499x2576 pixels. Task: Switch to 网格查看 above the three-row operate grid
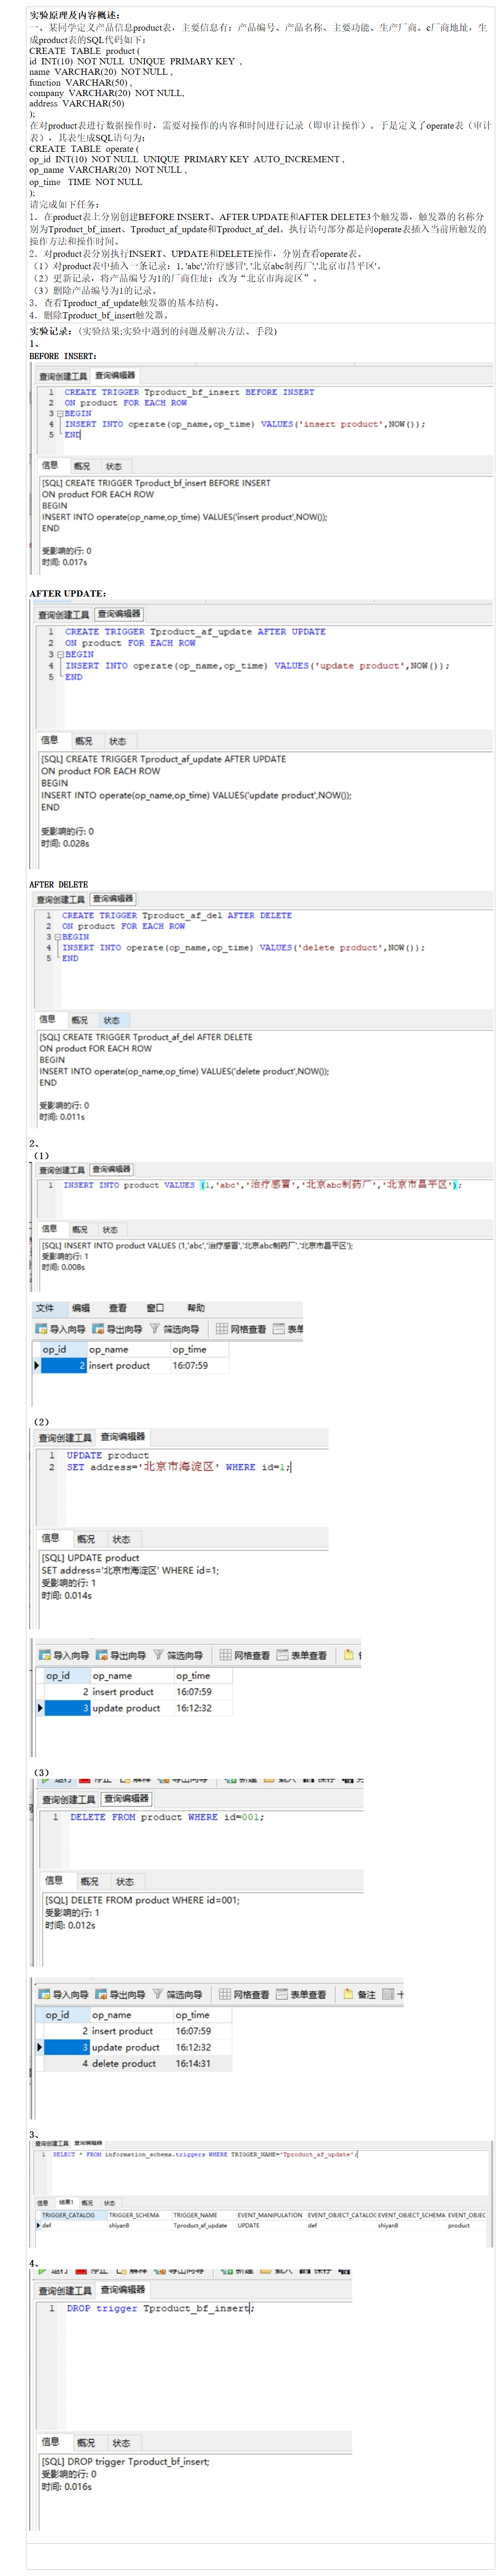pos(244,1994)
